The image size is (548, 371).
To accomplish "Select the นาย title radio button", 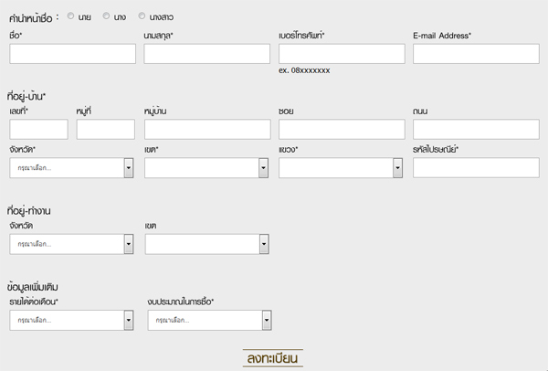I will point(72,16).
